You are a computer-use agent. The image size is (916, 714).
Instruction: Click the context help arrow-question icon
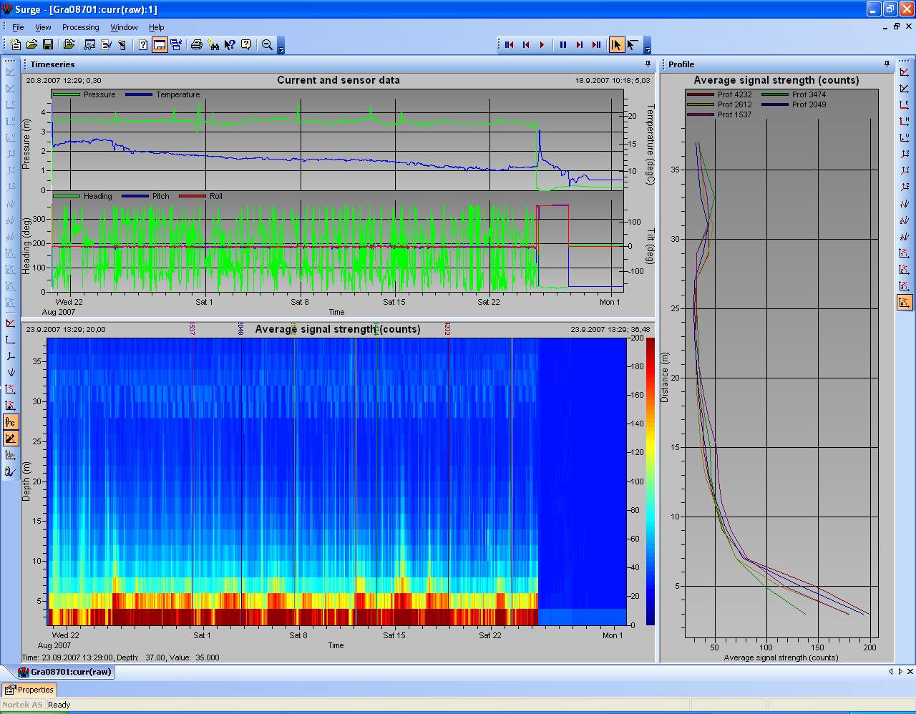(230, 45)
